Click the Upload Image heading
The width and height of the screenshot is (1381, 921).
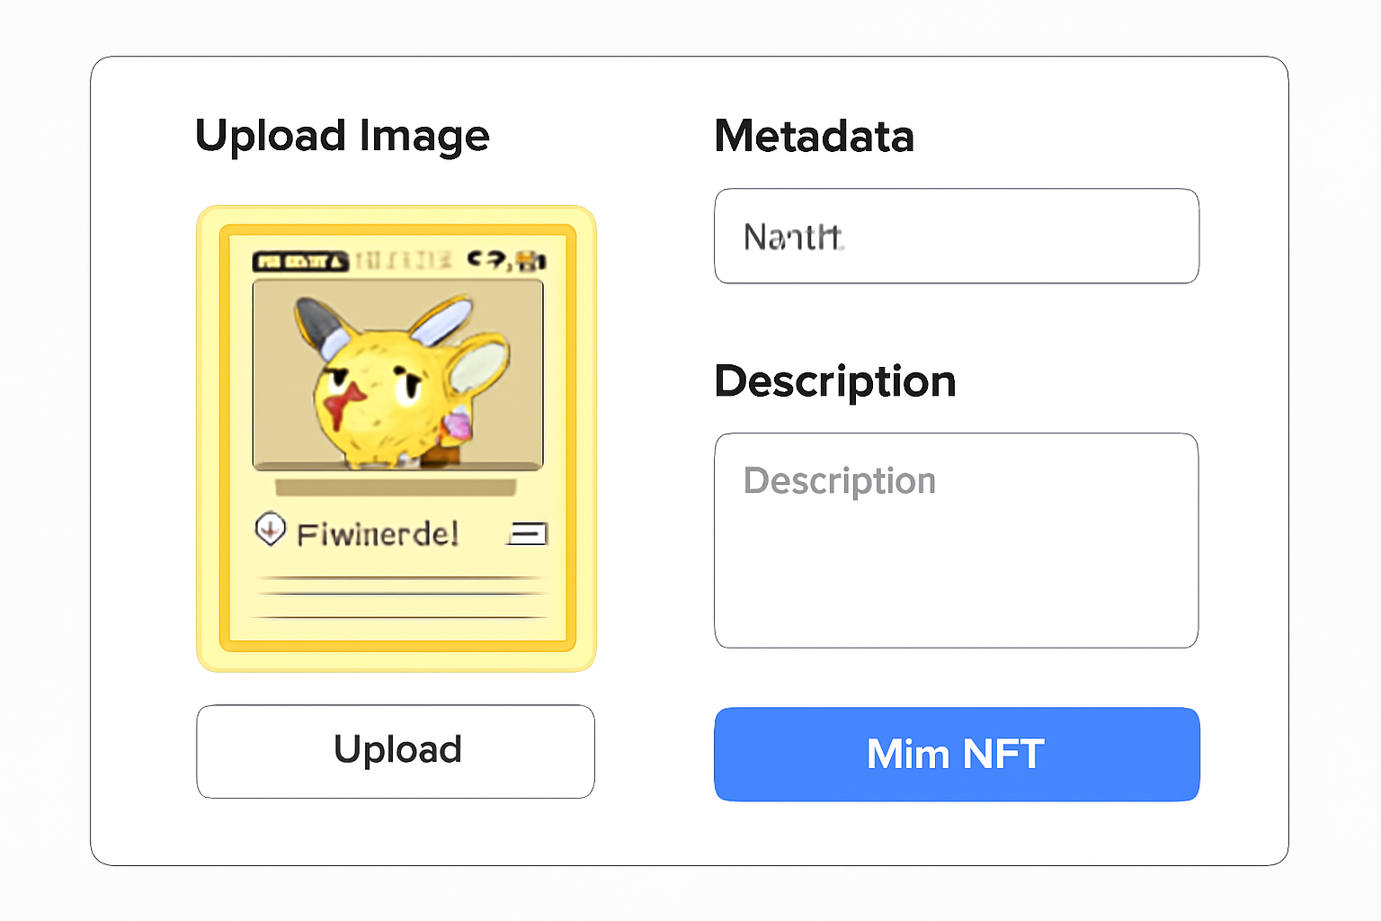[x=342, y=137]
